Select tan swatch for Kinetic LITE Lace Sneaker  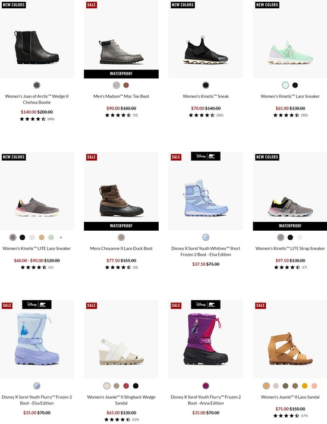pyautogui.click(x=42, y=237)
